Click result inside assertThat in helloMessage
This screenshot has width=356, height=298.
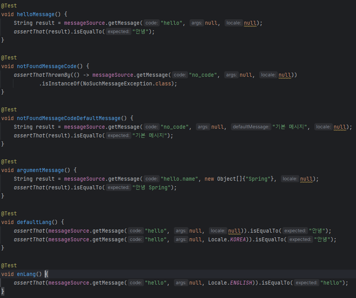pos(58,31)
